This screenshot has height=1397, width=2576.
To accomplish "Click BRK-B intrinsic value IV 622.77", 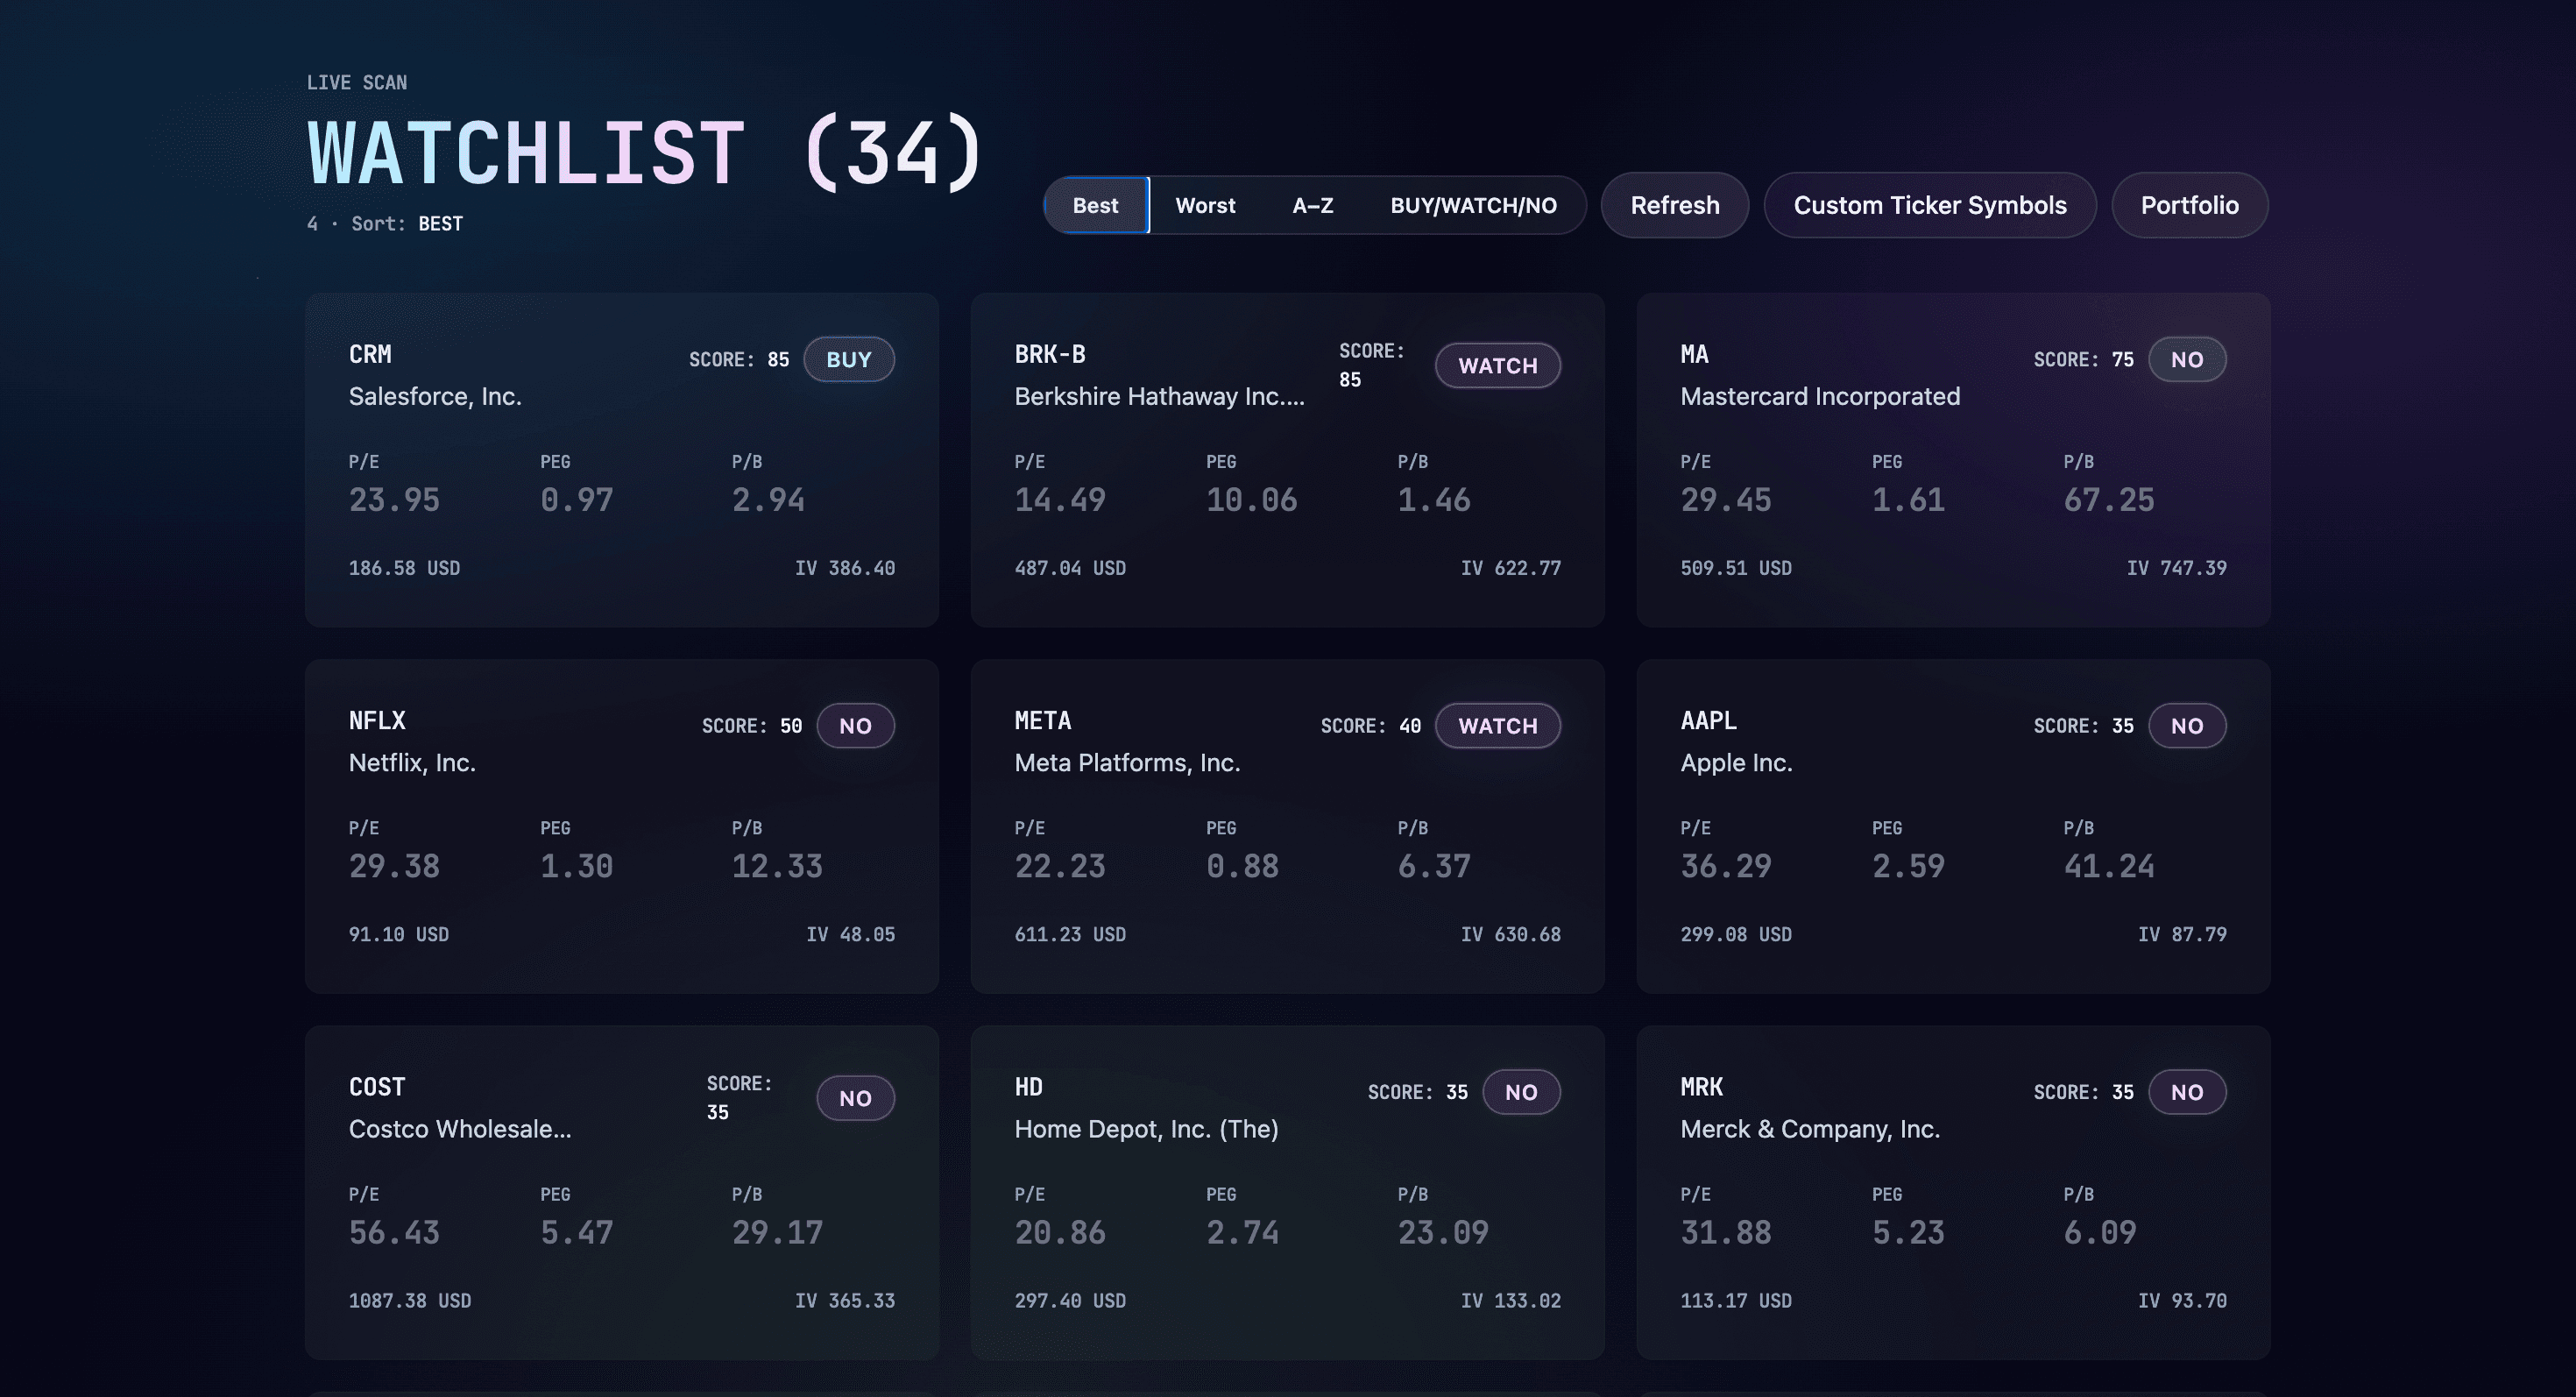I will click(x=1511, y=568).
